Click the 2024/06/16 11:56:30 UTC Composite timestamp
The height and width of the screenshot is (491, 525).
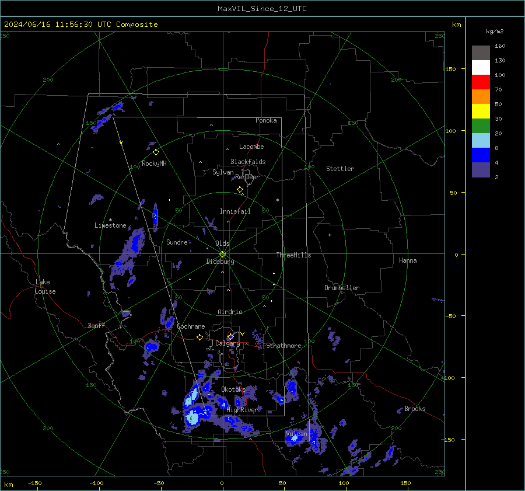click(x=80, y=25)
